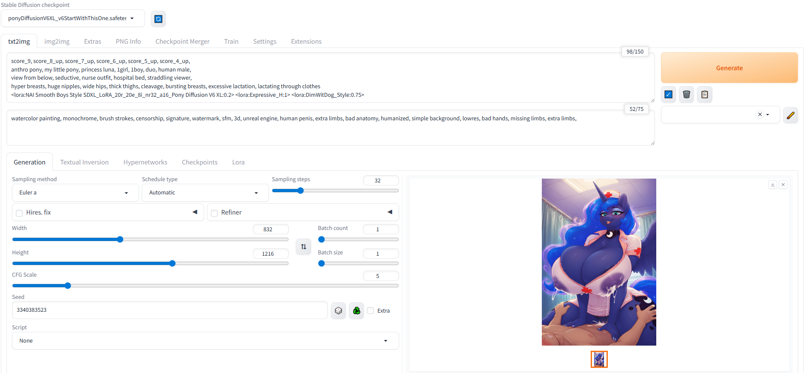Click the Sampling steps number field
Screen dimensions: 805x373
click(381, 180)
